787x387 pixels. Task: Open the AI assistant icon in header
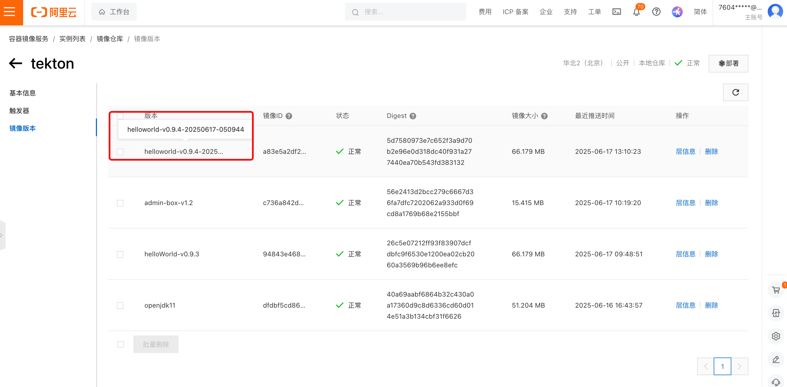pos(677,12)
